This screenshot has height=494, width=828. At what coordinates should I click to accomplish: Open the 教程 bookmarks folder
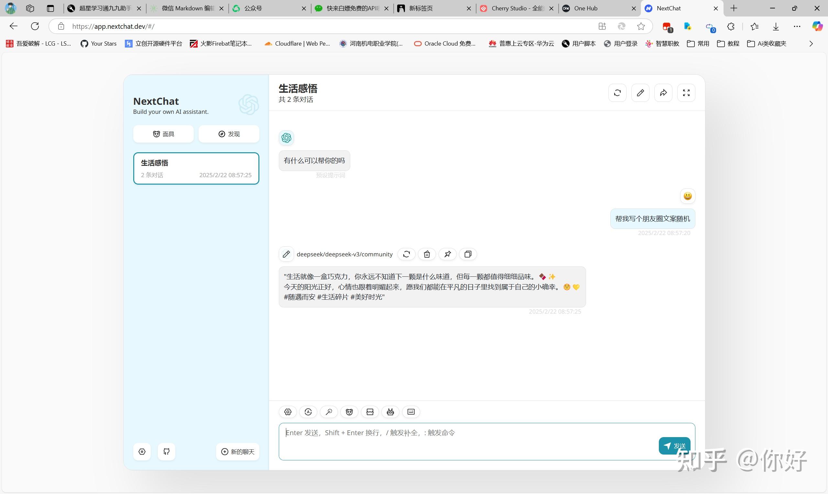click(728, 44)
